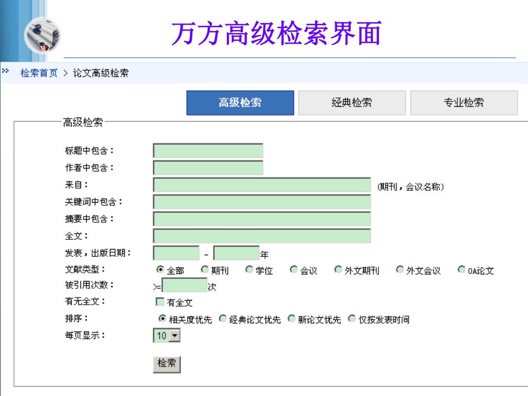The height and width of the screenshot is (396, 528).
Task: Click the 来自 journal/conference input field
Action: (x=262, y=185)
